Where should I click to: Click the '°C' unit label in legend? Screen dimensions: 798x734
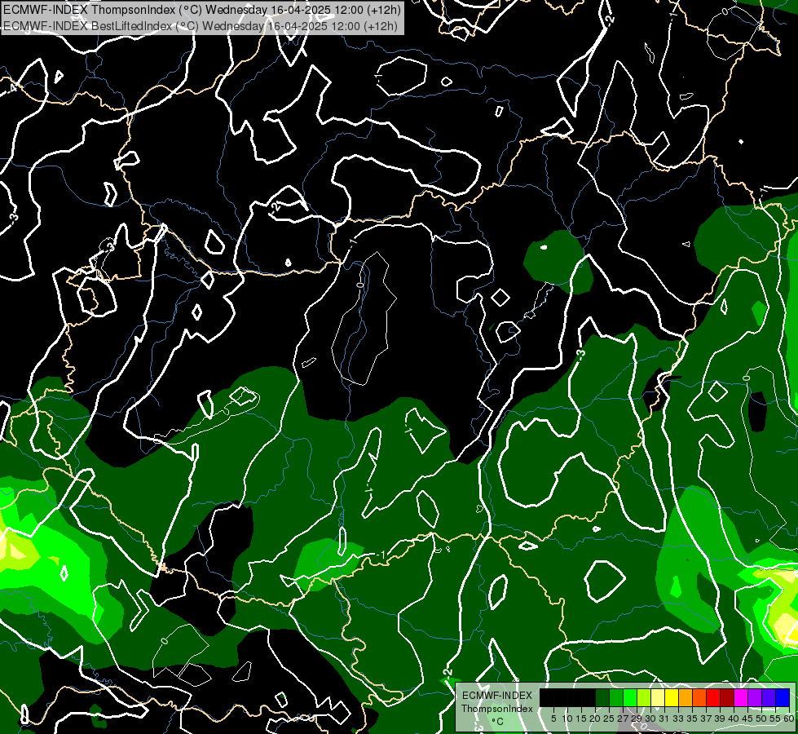[498, 721]
